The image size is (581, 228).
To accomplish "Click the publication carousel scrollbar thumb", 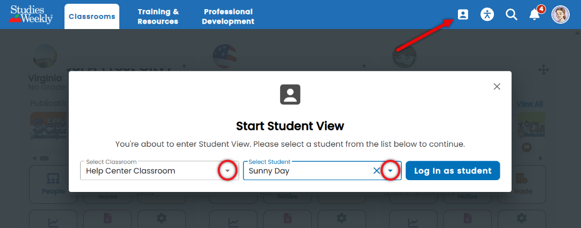I will (x=44, y=158).
